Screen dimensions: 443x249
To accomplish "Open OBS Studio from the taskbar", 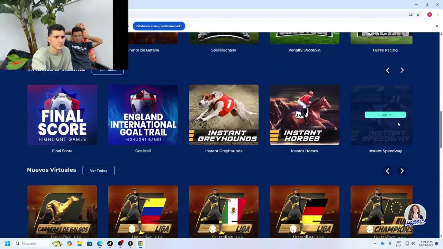I will click(120, 243).
